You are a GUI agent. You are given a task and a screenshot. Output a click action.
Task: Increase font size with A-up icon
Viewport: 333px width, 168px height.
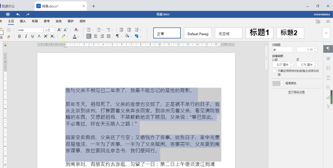coord(60,30)
